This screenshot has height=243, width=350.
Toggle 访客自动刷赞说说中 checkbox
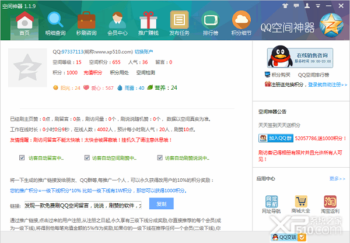coord(160,158)
